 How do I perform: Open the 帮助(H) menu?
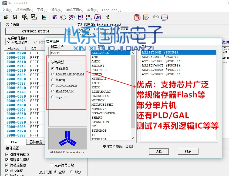(x=93, y=10)
